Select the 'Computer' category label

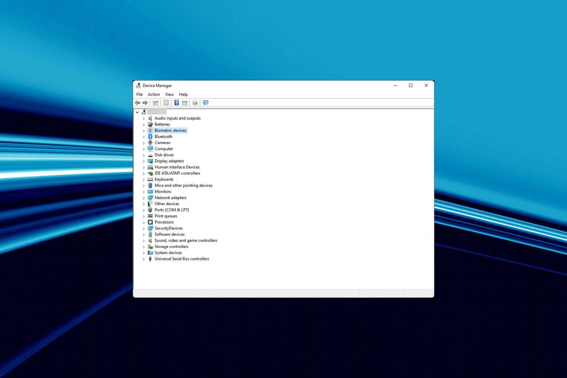(164, 149)
